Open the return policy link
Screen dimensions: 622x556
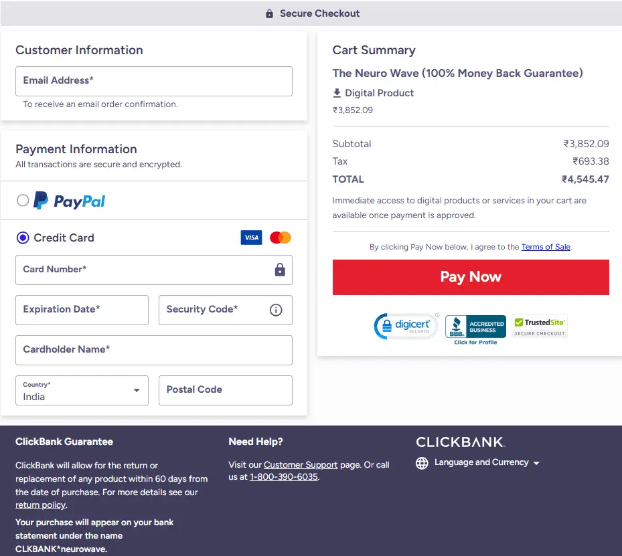pyautogui.click(x=40, y=504)
